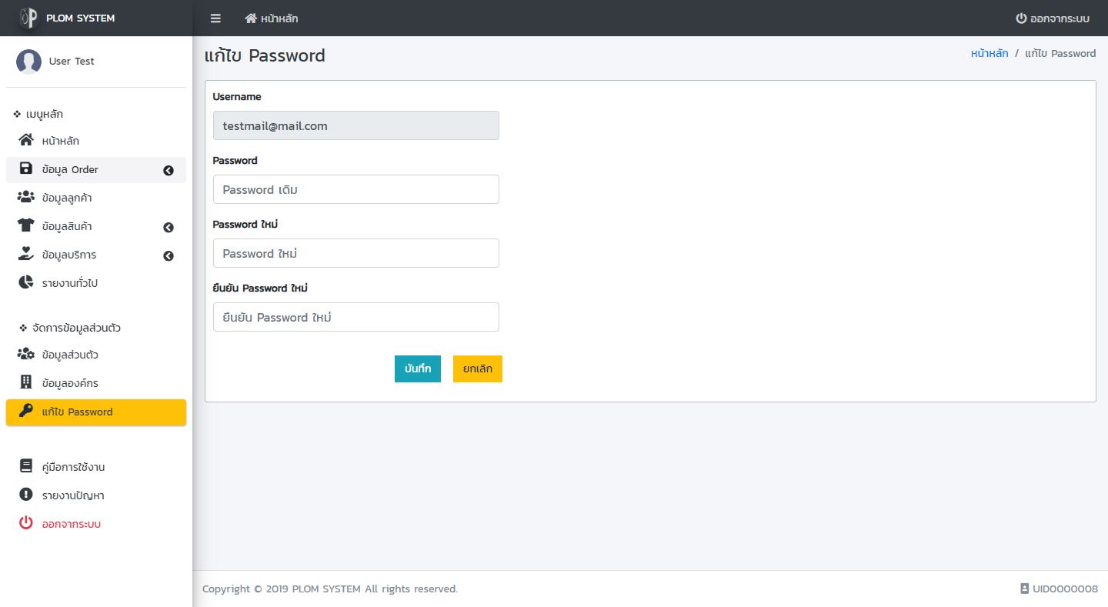The height and width of the screenshot is (607, 1108).
Task: Click the customers group icon for ข้อมูลลูกค้า
Action: coord(26,198)
